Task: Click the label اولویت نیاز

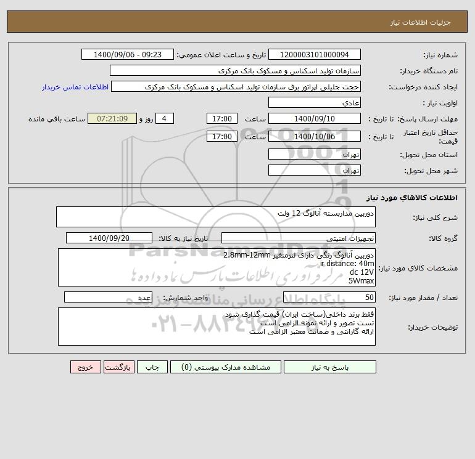Action: (440, 103)
